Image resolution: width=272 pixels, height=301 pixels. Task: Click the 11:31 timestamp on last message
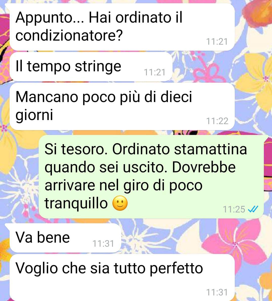(217, 292)
